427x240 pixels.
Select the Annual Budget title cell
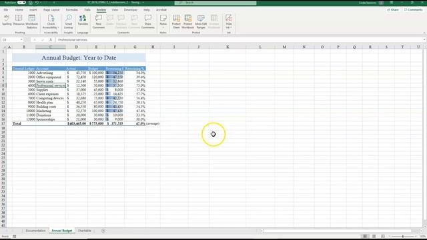point(79,58)
